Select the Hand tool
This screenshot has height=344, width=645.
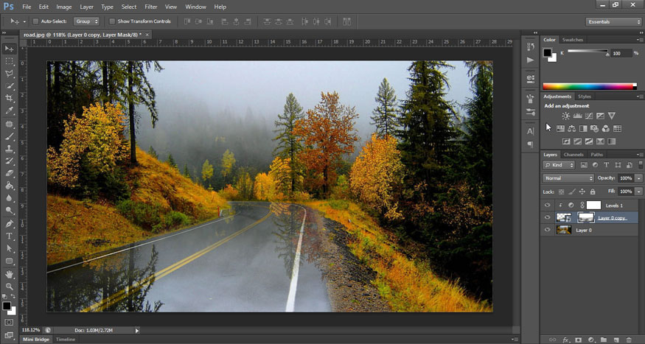point(10,274)
